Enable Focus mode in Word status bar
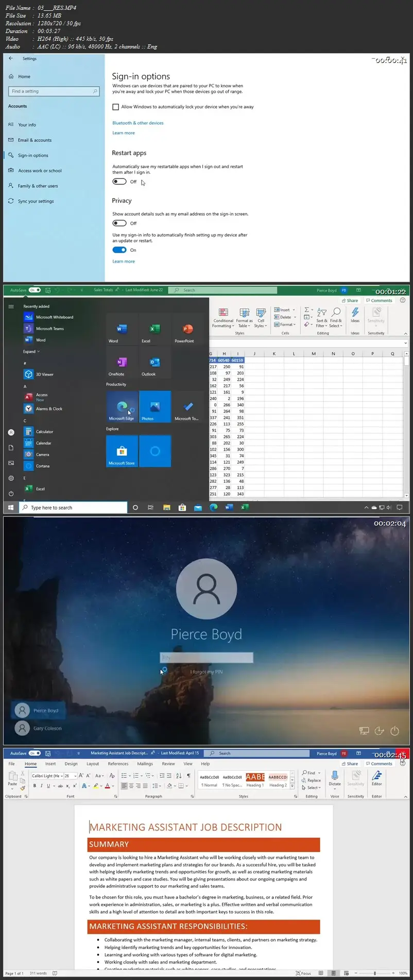The image size is (413, 980). point(303,973)
